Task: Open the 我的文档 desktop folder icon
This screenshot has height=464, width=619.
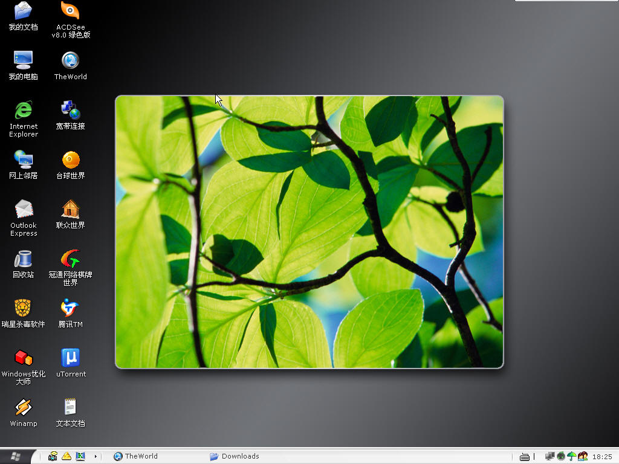Action: [x=23, y=16]
